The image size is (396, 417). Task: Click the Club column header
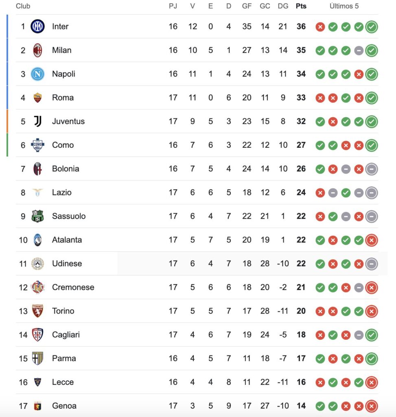(x=23, y=6)
